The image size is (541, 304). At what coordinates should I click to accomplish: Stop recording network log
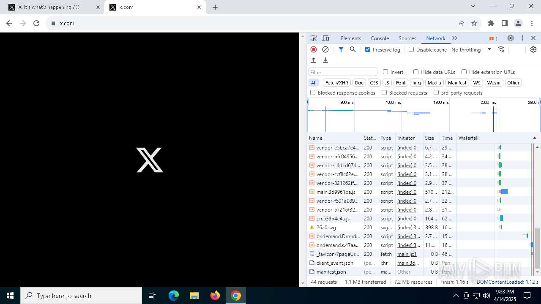click(x=314, y=49)
